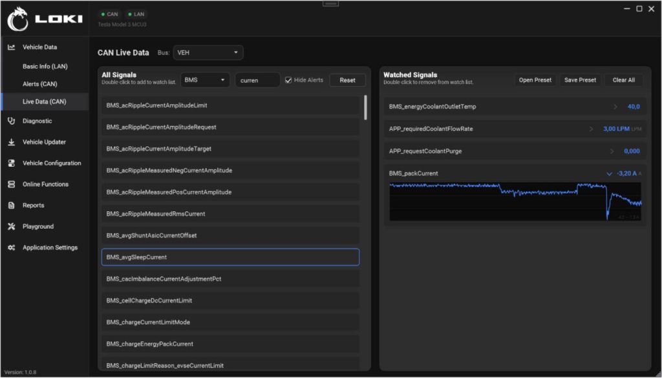Click the Diagnostic stethoscope icon
Image resolution: width=662 pixels, height=378 pixels.
tap(12, 121)
